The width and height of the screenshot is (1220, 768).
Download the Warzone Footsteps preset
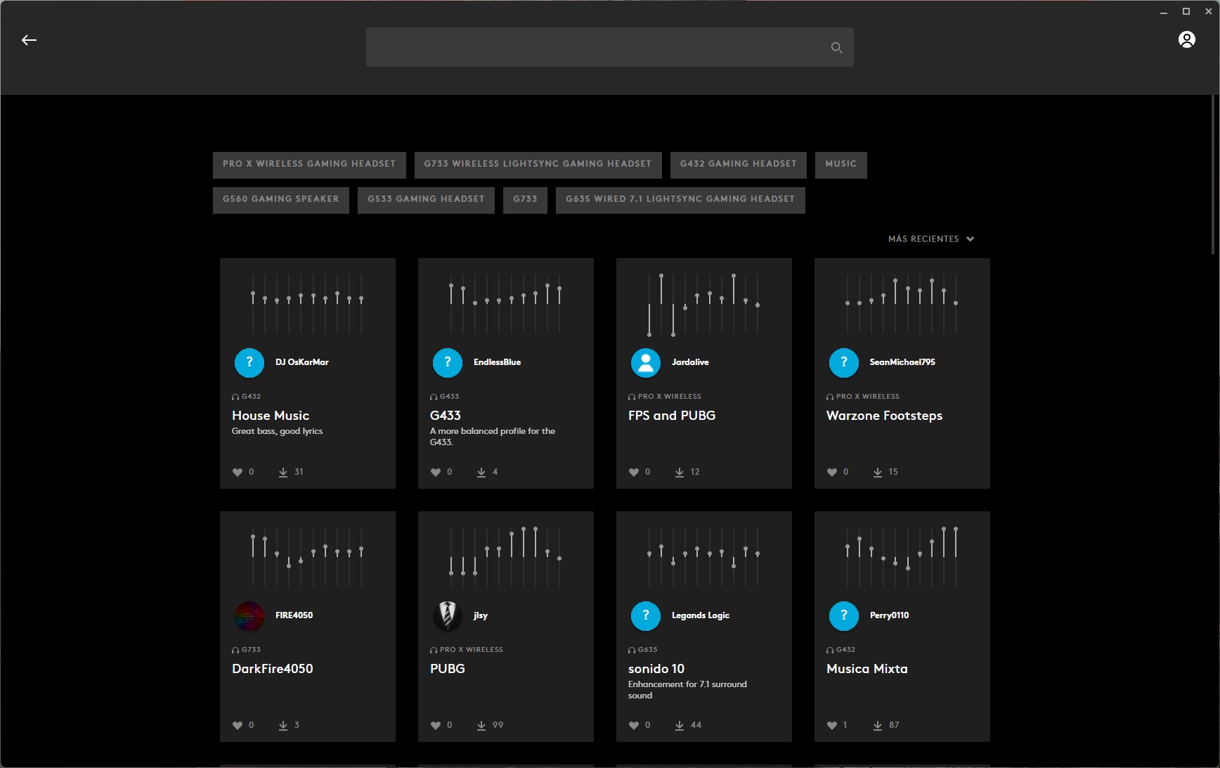[878, 472]
